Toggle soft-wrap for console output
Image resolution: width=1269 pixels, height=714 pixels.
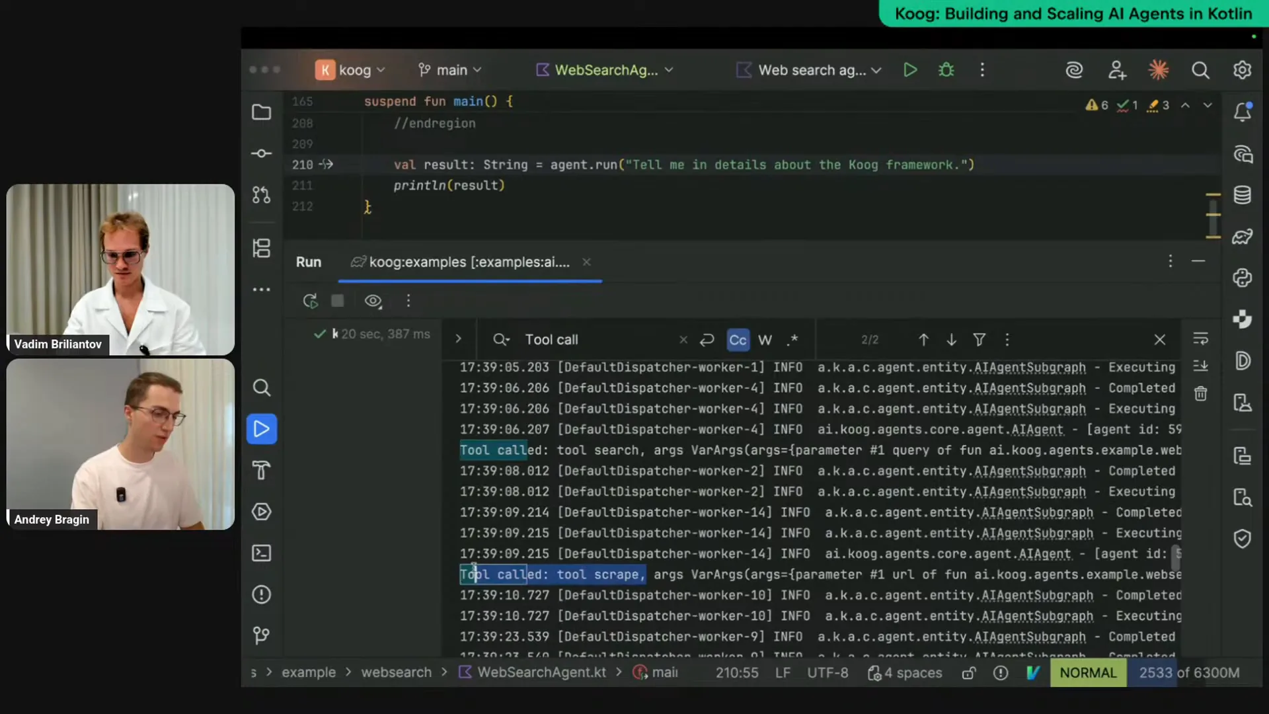tap(1201, 339)
